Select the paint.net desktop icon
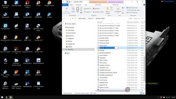176x99 pixels. point(28,27)
